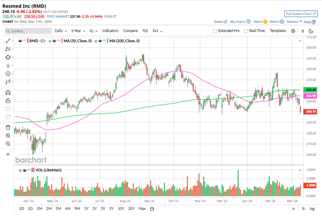
Task: Click the Full Screen Chart button
Action: [301, 14]
